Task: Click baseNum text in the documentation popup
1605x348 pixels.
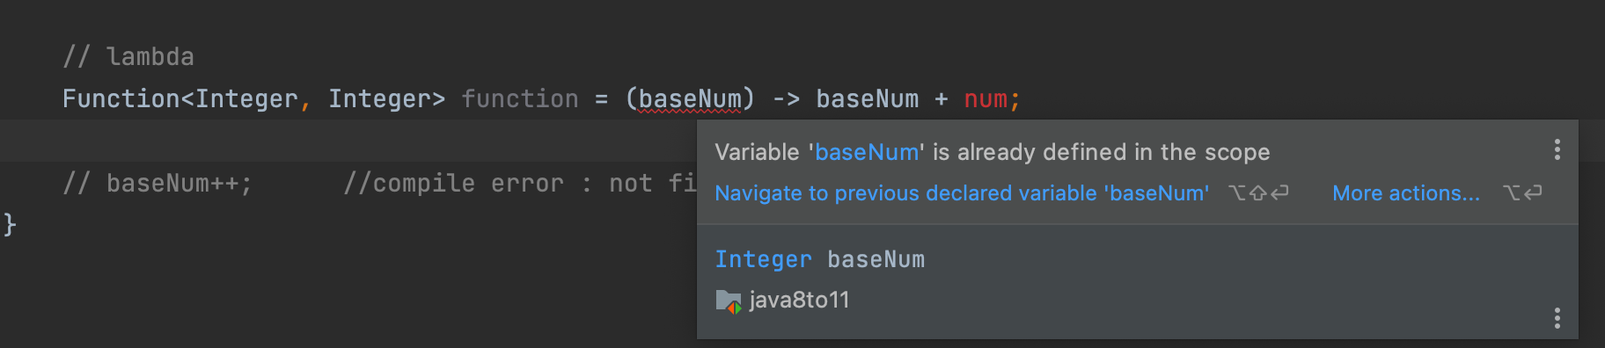Action: 876,259
